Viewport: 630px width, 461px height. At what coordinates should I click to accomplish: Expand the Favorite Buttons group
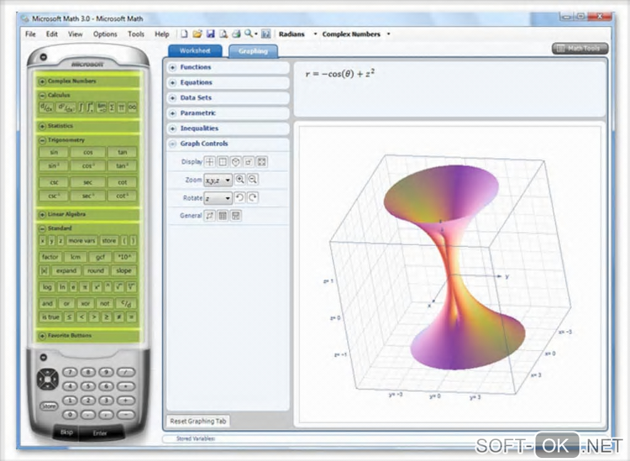coord(42,336)
